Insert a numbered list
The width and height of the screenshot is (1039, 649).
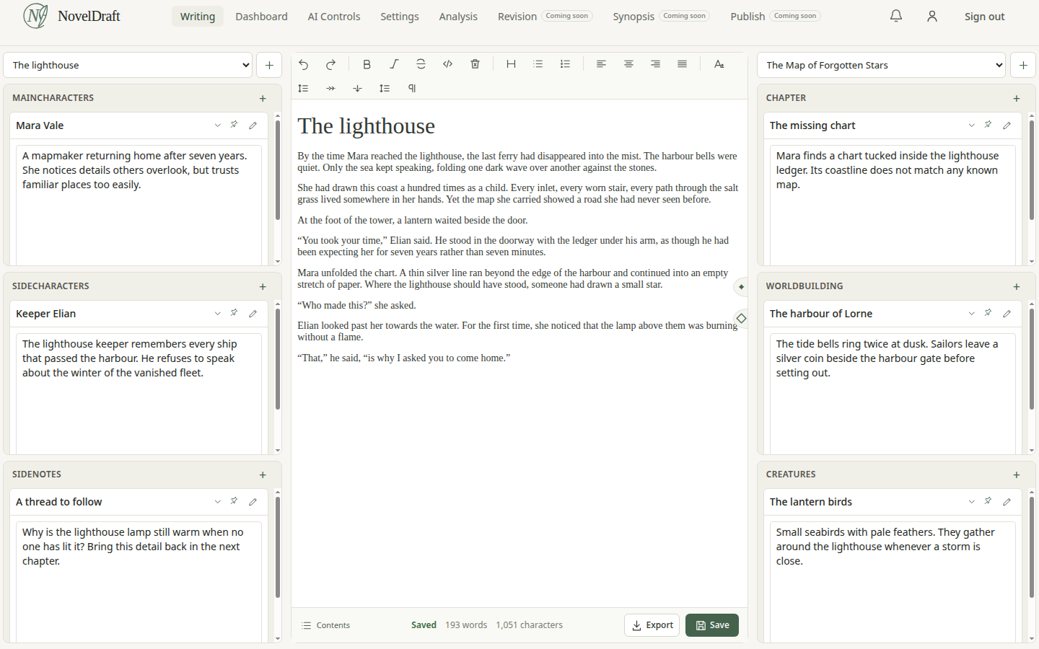coord(565,64)
